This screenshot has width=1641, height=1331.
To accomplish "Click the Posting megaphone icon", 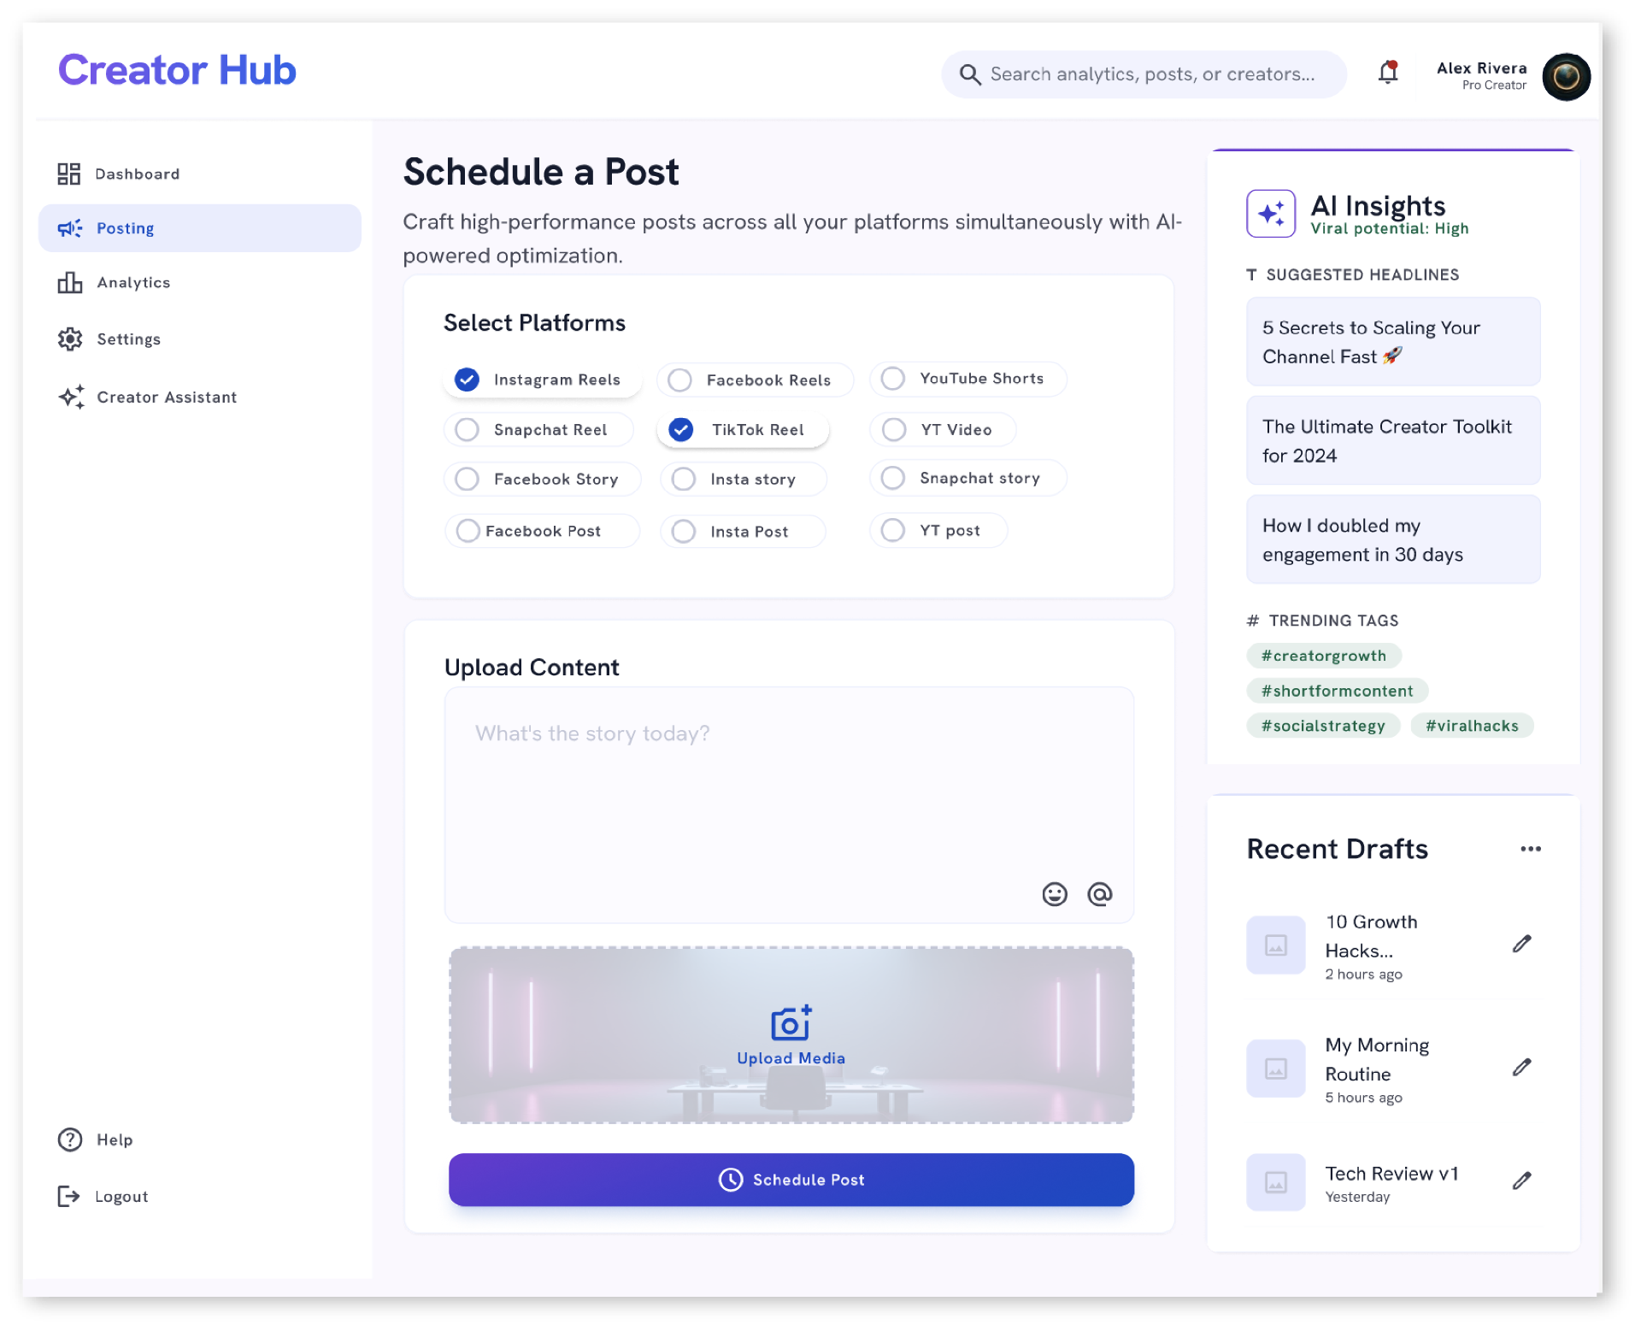I will click(x=70, y=228).
